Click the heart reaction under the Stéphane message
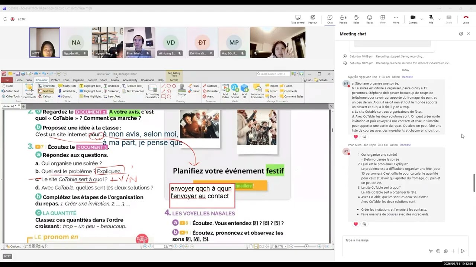Viewport: 476px width, 267px height. (x=356, y=137)
